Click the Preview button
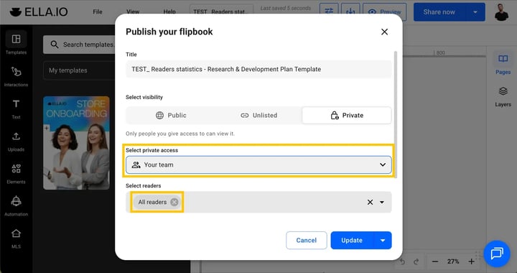Screen dimensions: 517x273 (384, 12)
